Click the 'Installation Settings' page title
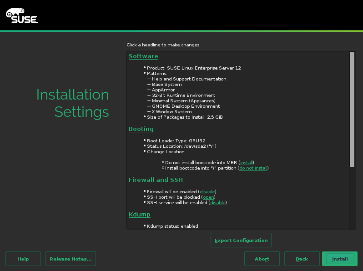Viewport: 363px width, 271px height. coord(73,103)
